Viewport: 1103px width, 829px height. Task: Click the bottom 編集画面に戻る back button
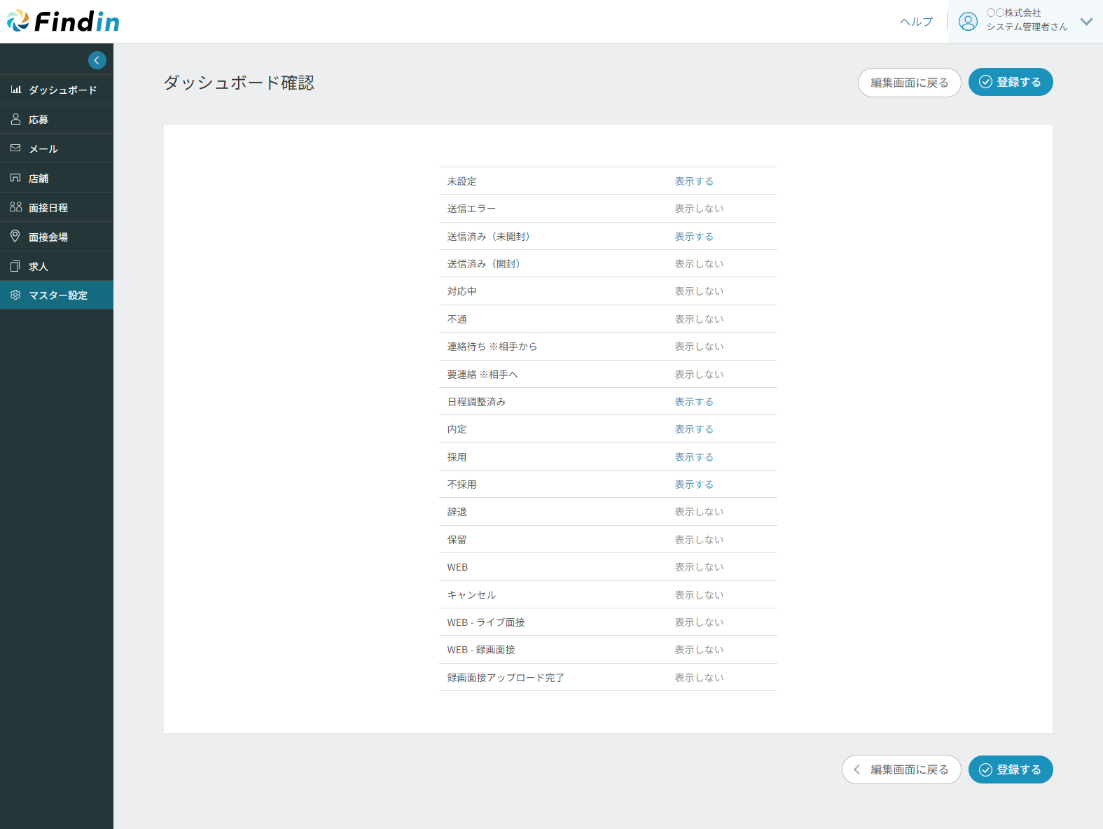901,769
